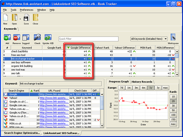Image resolution: width=183 pixels, height=137 pixels.
Task: Select the 'seo tool mac' keyword row
Action: pos(89,70)
